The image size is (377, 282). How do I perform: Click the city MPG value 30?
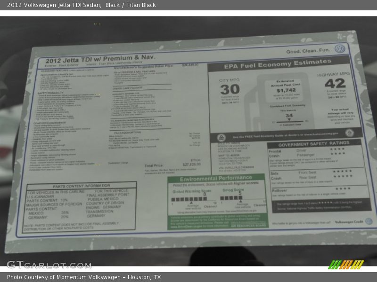pos(230,90)
